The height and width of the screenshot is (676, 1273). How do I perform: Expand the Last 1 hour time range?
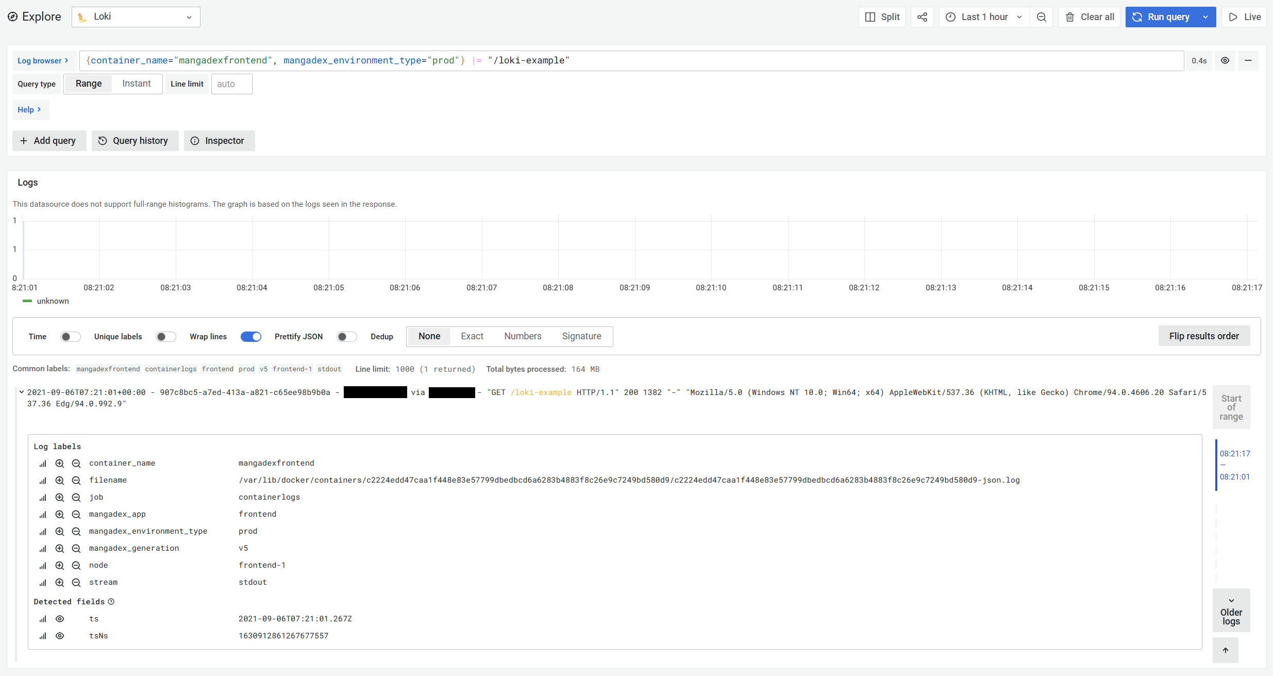(982, 17)
